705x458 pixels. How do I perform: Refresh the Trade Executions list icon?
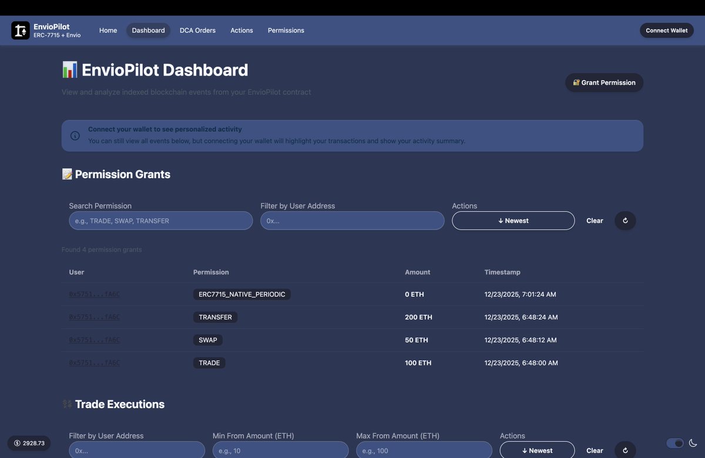[x=625, y=450]
